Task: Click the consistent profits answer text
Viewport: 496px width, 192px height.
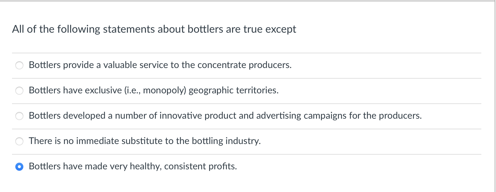Action: point(133,166)
